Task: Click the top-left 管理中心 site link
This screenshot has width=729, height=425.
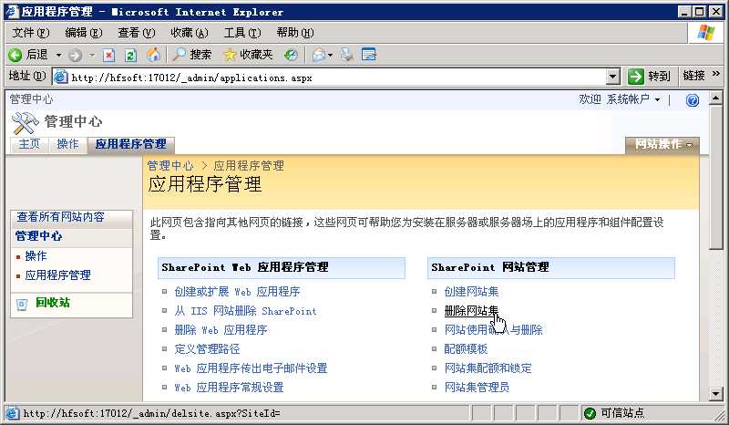Action: (31, 99)
